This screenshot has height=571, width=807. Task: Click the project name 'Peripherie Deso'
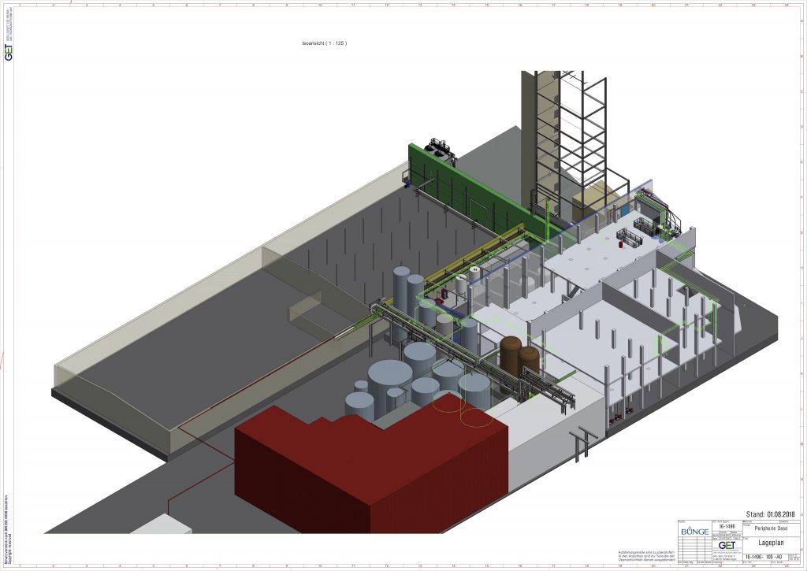[x=771, y=528]
